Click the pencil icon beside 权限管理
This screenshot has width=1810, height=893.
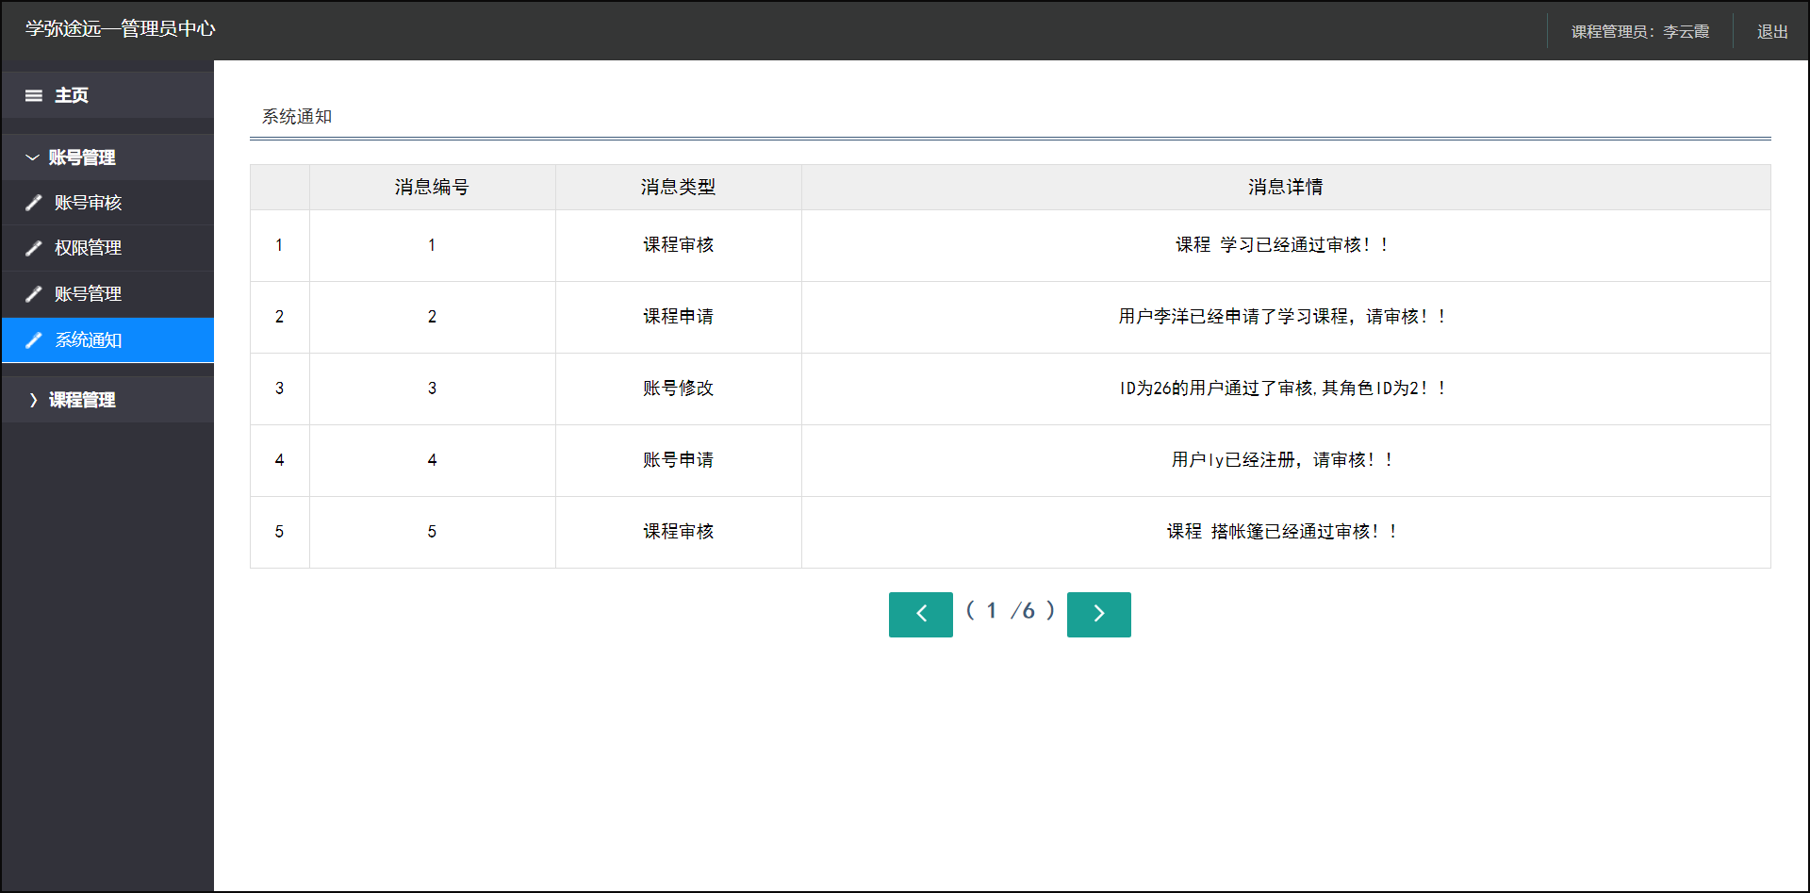34,247
